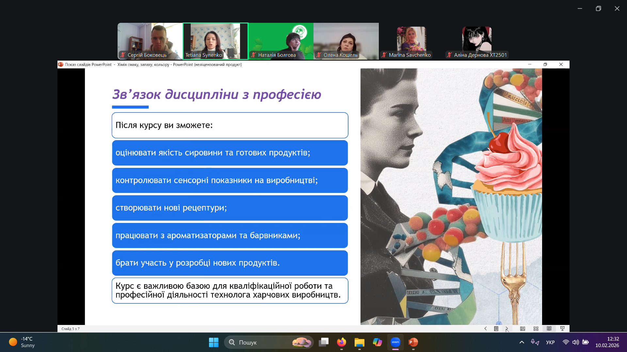627x352 pixels.
Task: Advance to the next slide arrow
Action: (x=507, y=329)
